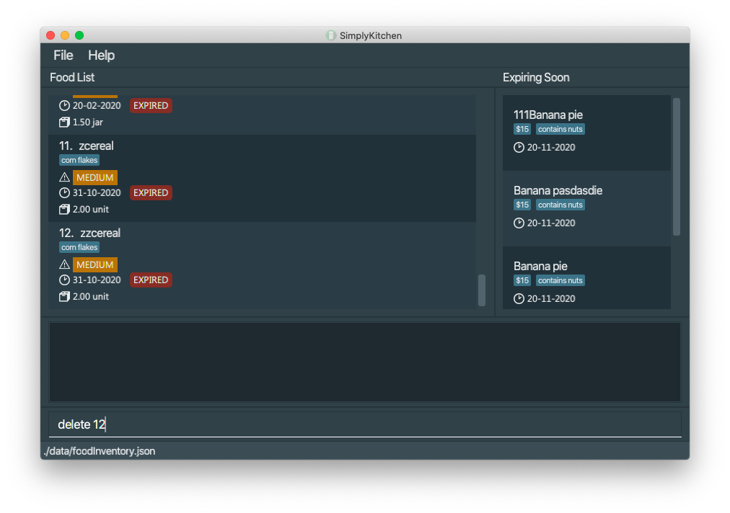Click the warning triangle icon in zcereal entry

click(64, 177)
